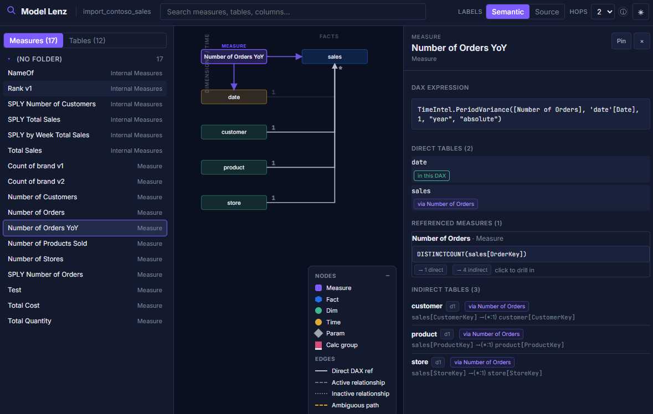653x414 pixels.
Task: Click the d1 badge next to product
Action: click(x=447, y=334)
